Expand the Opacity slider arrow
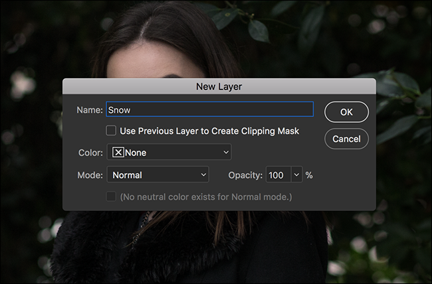The image size is (432, 284). [x=296, y=175]
